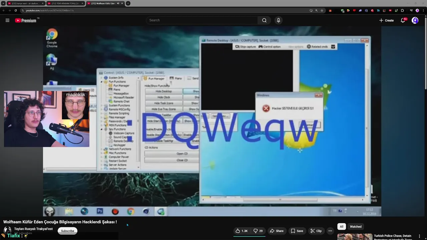Open more actions ellipsis beside Clip

tap(330, 231)
